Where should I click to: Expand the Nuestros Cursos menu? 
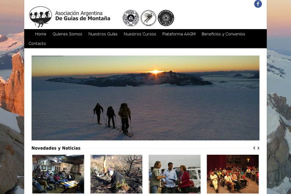140,34
